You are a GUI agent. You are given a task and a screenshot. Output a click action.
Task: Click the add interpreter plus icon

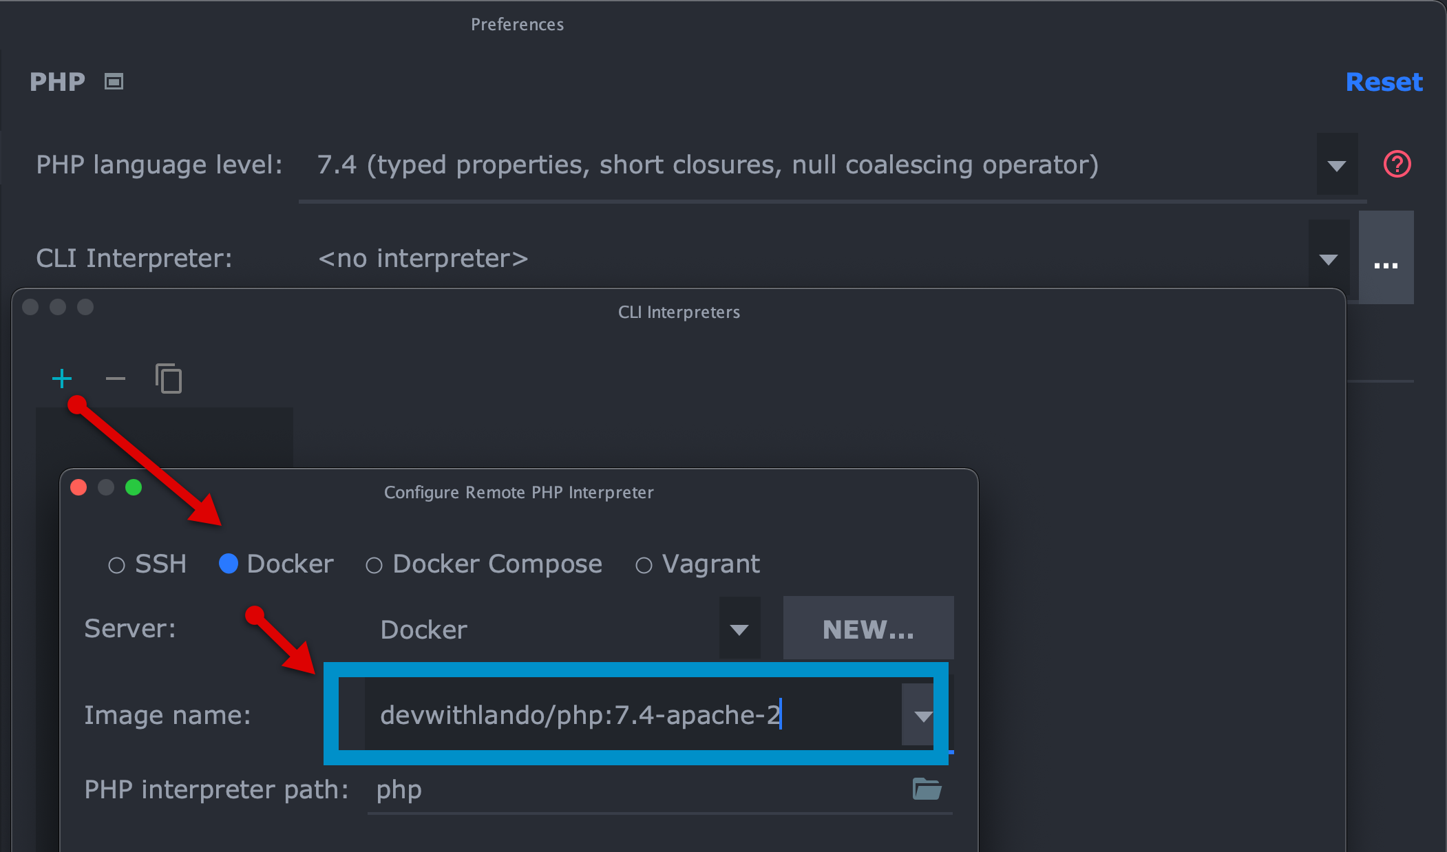[x=62, y=377]
